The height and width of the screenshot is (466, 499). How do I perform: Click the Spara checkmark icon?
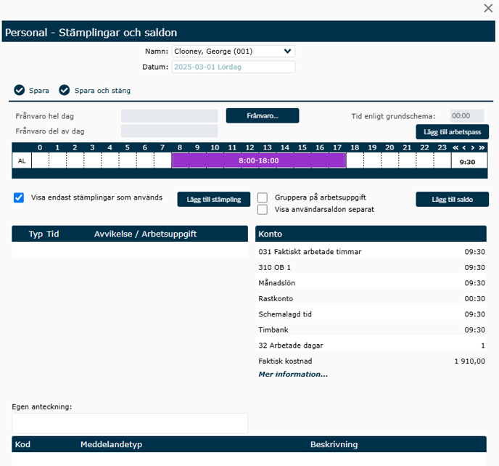pyautogui.click(x=20, y=91)
